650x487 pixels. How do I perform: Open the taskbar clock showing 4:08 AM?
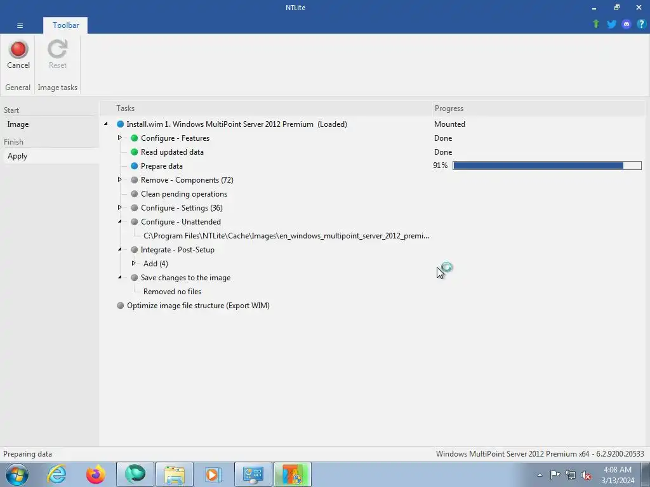(x=618, y=475)
